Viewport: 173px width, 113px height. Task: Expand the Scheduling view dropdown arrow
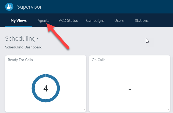38,39
